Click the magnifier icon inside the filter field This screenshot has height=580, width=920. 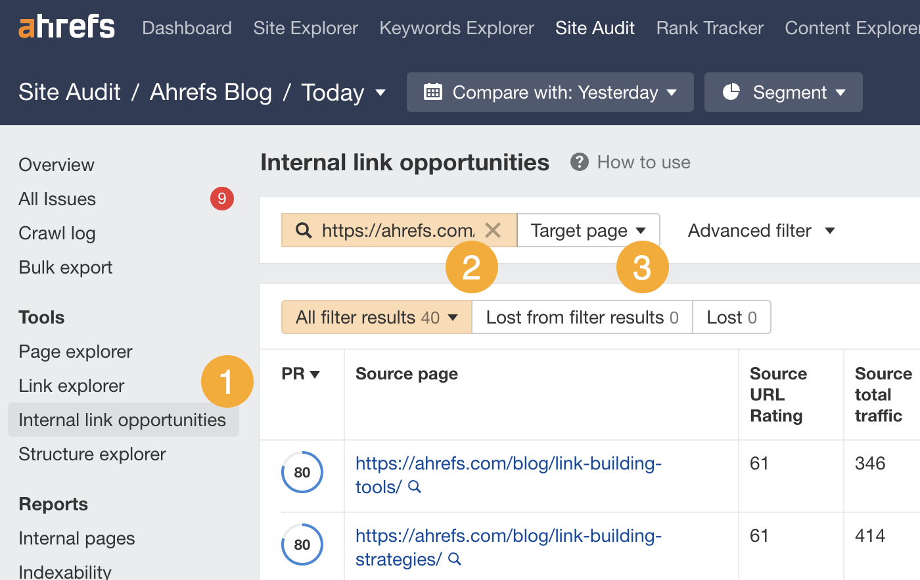[302, 230]
